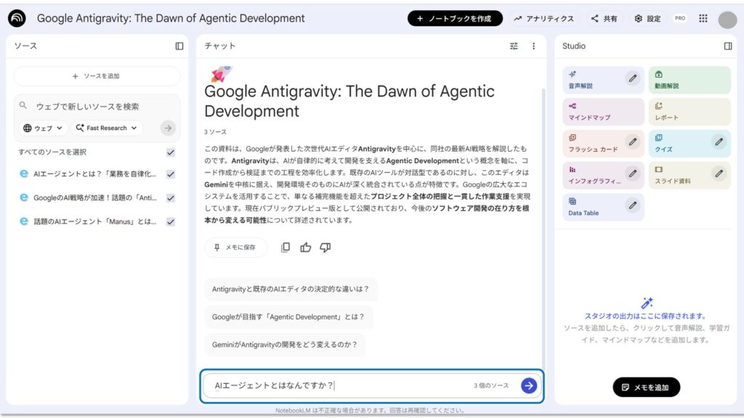
Task: Toggle the すべてのソースを選択 checkbox
Action: 170,152
